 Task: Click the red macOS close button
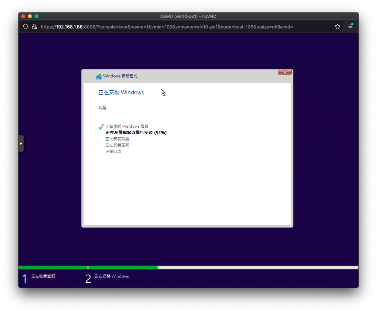tap(23, 16)
